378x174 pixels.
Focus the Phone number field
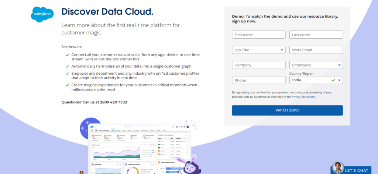tap(258, 80)
